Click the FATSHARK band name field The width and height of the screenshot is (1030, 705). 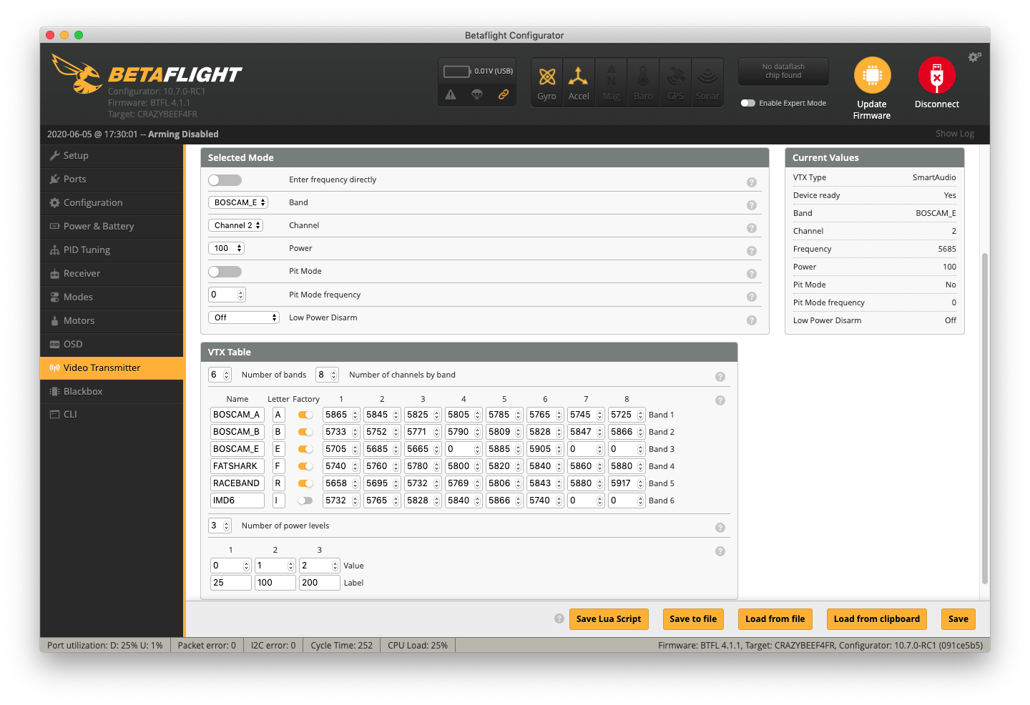click(237, 466)
